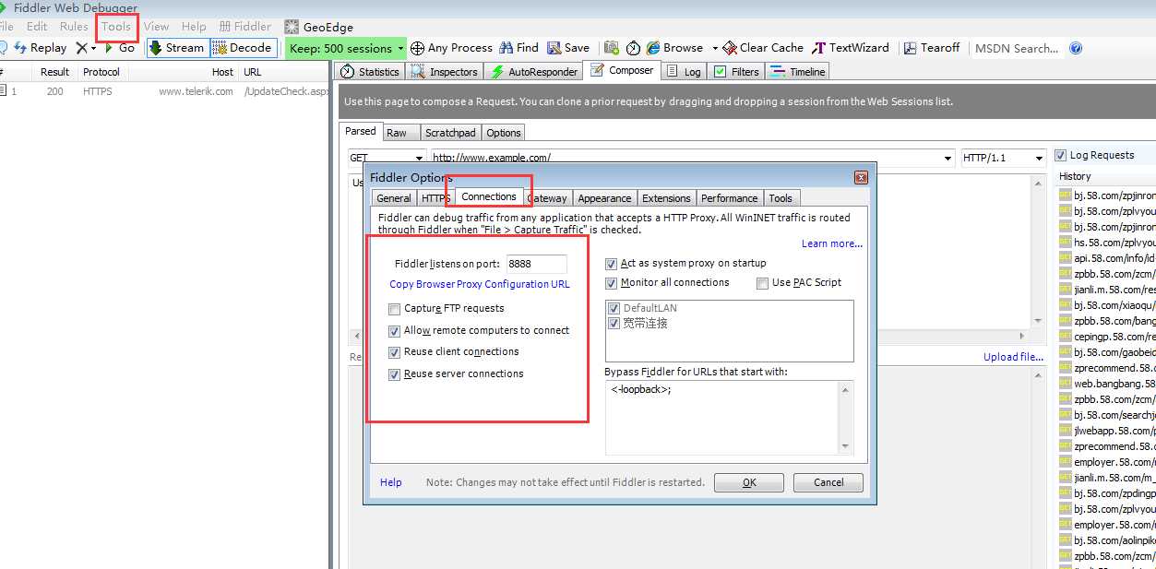Open Appearance tab in Fiddler Options
Image resolution: width=1156 pixels, height=569 pixels.
604,198
